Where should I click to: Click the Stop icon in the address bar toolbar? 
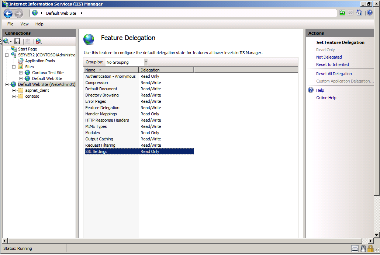pyautogui.click(x=351, y=13)
